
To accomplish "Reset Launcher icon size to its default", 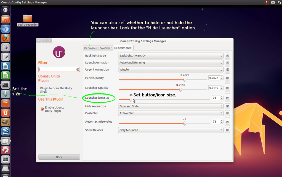I will pos(227,98).
